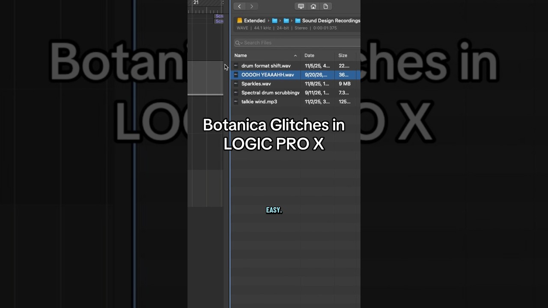Open the Sound Design Recordings folder
This screenshot has width=548, height=308.
331,21
